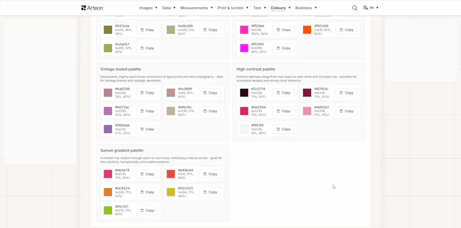Click the Sunset gradient palette description text
Image resolution: width=461 pixels, height=228 pixels.
pos(161,160)
